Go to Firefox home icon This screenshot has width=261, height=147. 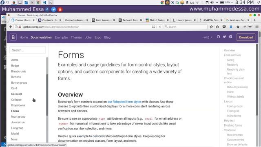[x=238, y=27]
